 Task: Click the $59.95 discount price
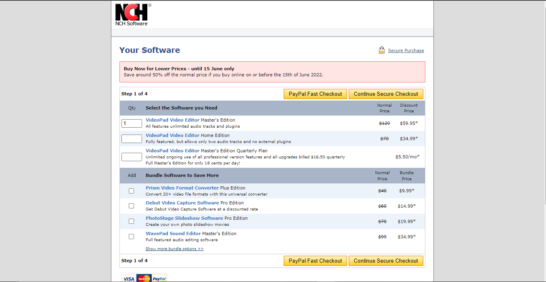coord(409,123)
